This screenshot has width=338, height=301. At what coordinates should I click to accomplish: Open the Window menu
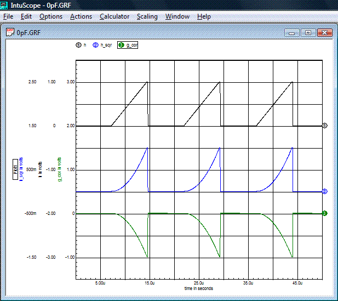coord(177,16)
